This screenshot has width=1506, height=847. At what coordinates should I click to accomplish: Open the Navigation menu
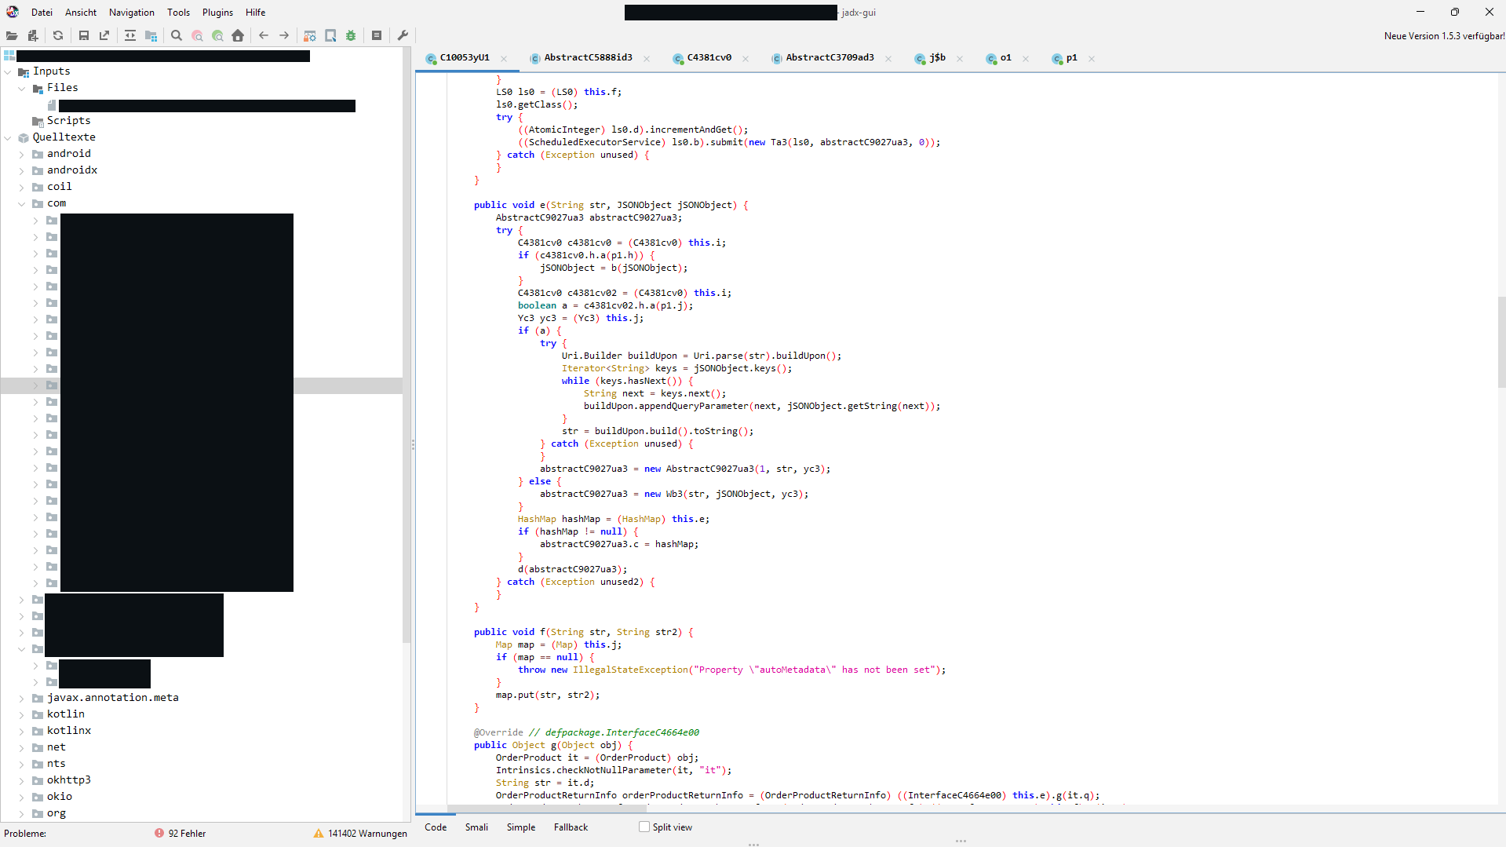click(x=130, y=12)
